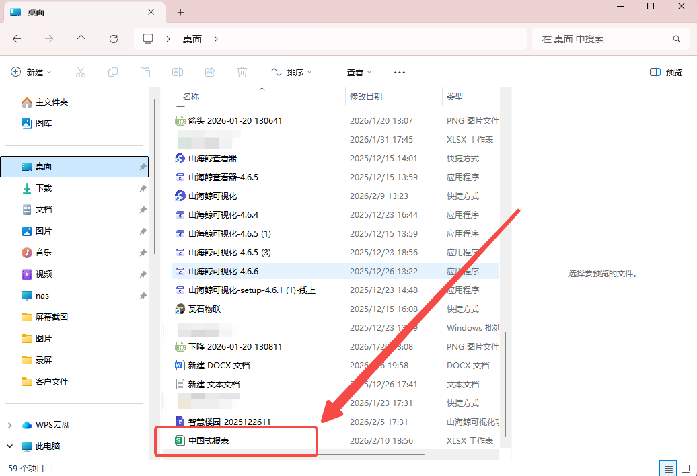Go up one directory level

(81, 39)
